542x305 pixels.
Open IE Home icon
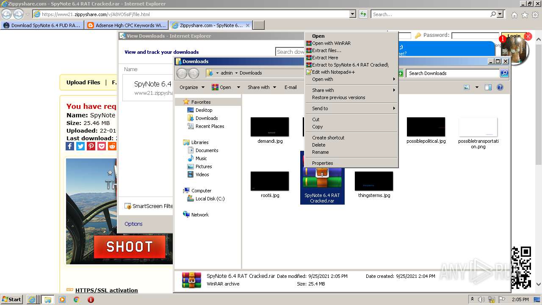514,15
